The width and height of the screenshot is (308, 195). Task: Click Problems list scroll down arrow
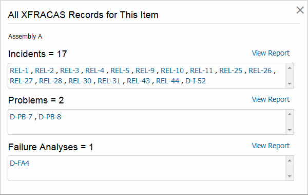click(290, 130)
